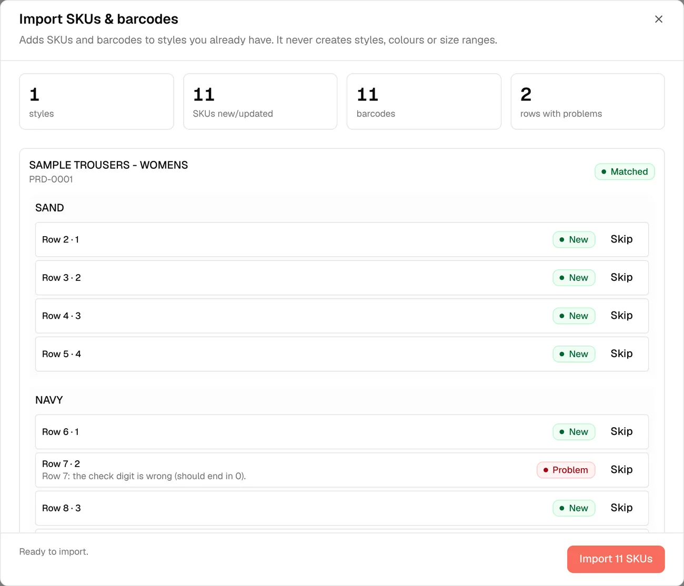
Task: Select the SKUs new/updated card
Action: [260, 102]
